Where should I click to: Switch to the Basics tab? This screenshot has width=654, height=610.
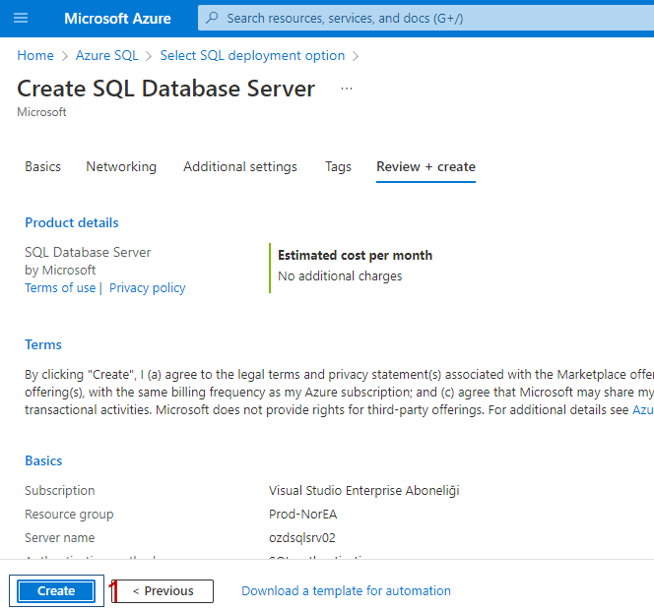pyautogui.click(x=43, y=166)
